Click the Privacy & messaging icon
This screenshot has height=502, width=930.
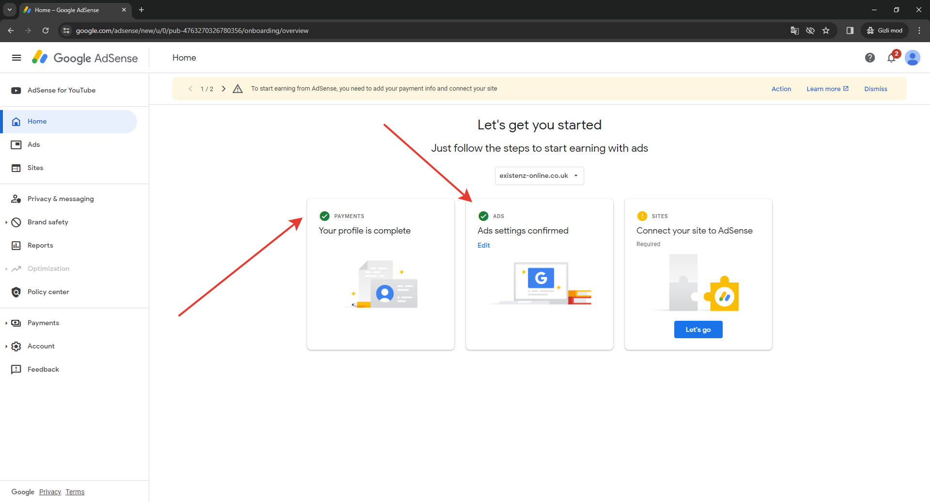pos(16,199)
